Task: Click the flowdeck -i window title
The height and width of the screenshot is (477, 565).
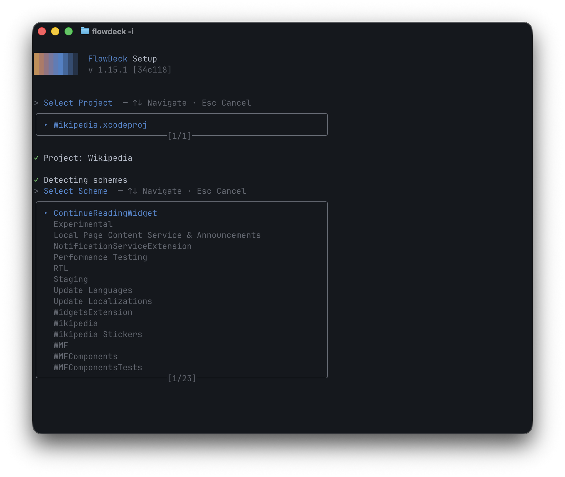Action: point(113,31)
